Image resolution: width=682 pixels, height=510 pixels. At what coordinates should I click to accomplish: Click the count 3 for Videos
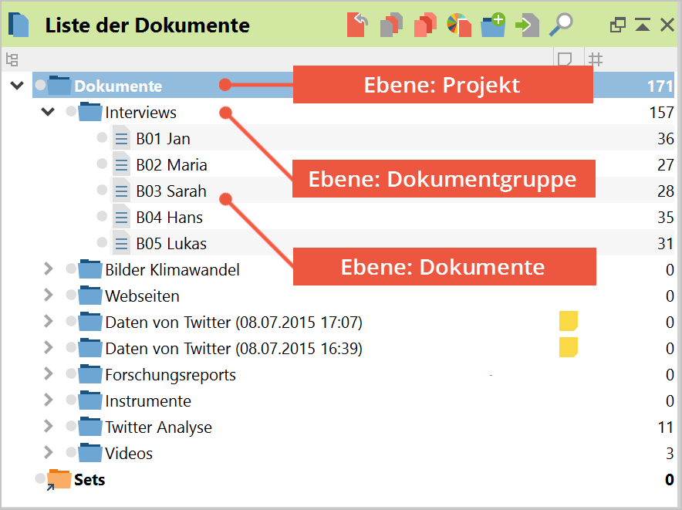[670, 454]
